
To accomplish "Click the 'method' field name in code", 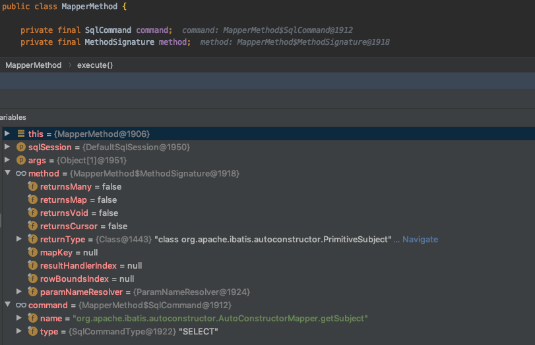I will 173,42.
